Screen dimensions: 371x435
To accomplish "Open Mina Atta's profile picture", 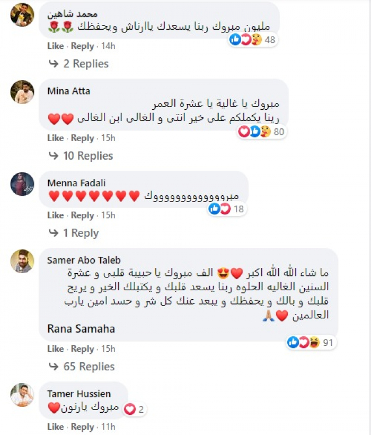I will 22,92.
